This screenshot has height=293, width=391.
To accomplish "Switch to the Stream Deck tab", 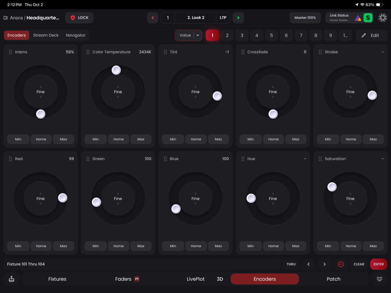I will [46, 35].
